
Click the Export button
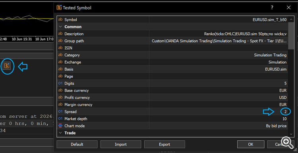(164, 144)
